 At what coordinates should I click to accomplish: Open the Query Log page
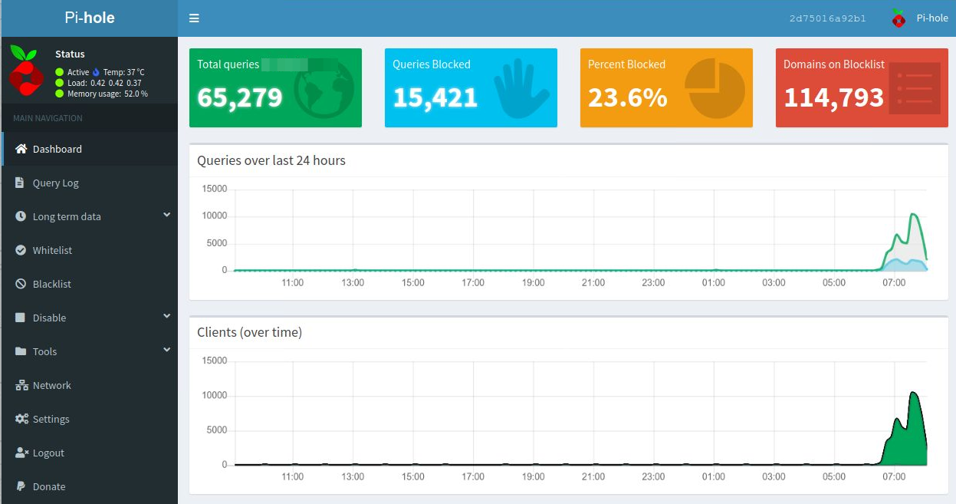[x=55, y=183]
